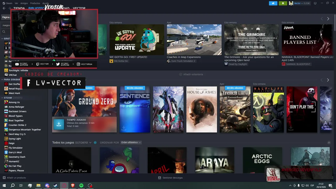Select Backseat Drivers in sidebar list
The width and height of the screenshot is (336, 189).
(x=17, y=111)
